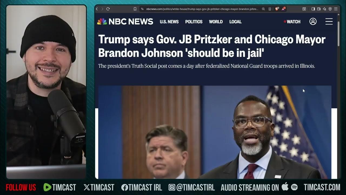Bookmark this page using the bookmark icon
The height and width of the screenshot is (195, 346).
135,9
